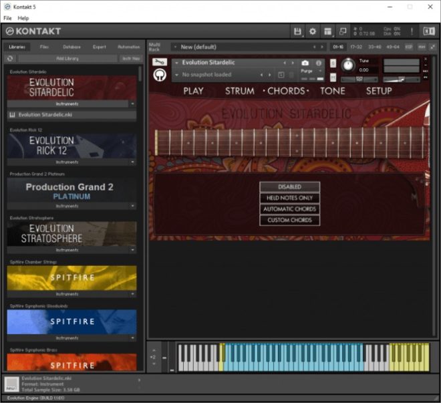Toggle KSP master script editor button
This screenshot has height=403, width=441.
tap(409, 47)
